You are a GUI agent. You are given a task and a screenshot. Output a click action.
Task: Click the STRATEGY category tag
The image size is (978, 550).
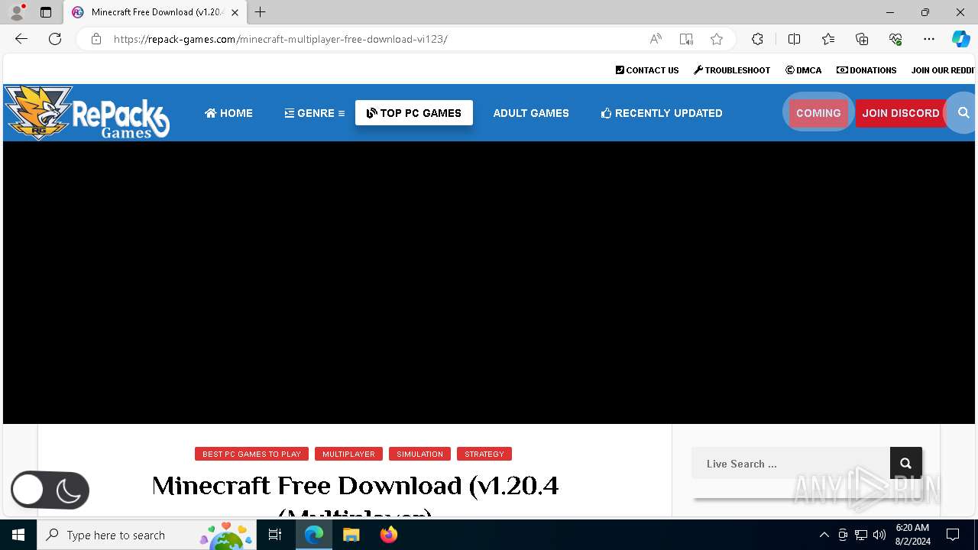[484, 454]
